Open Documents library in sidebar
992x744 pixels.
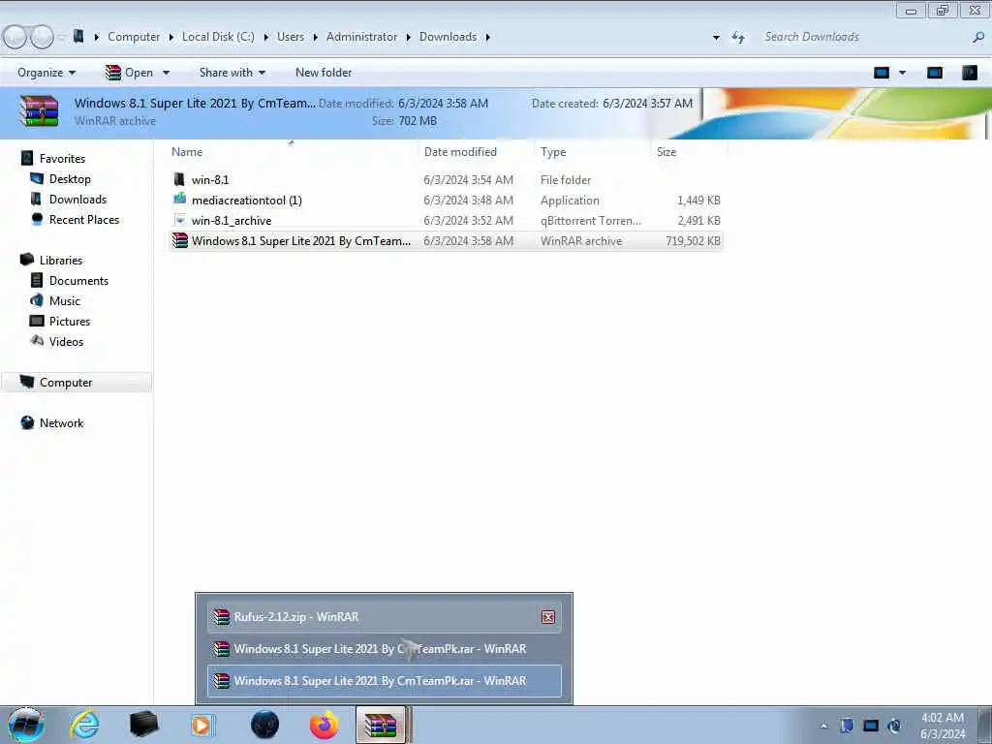(x=78, y=280)
